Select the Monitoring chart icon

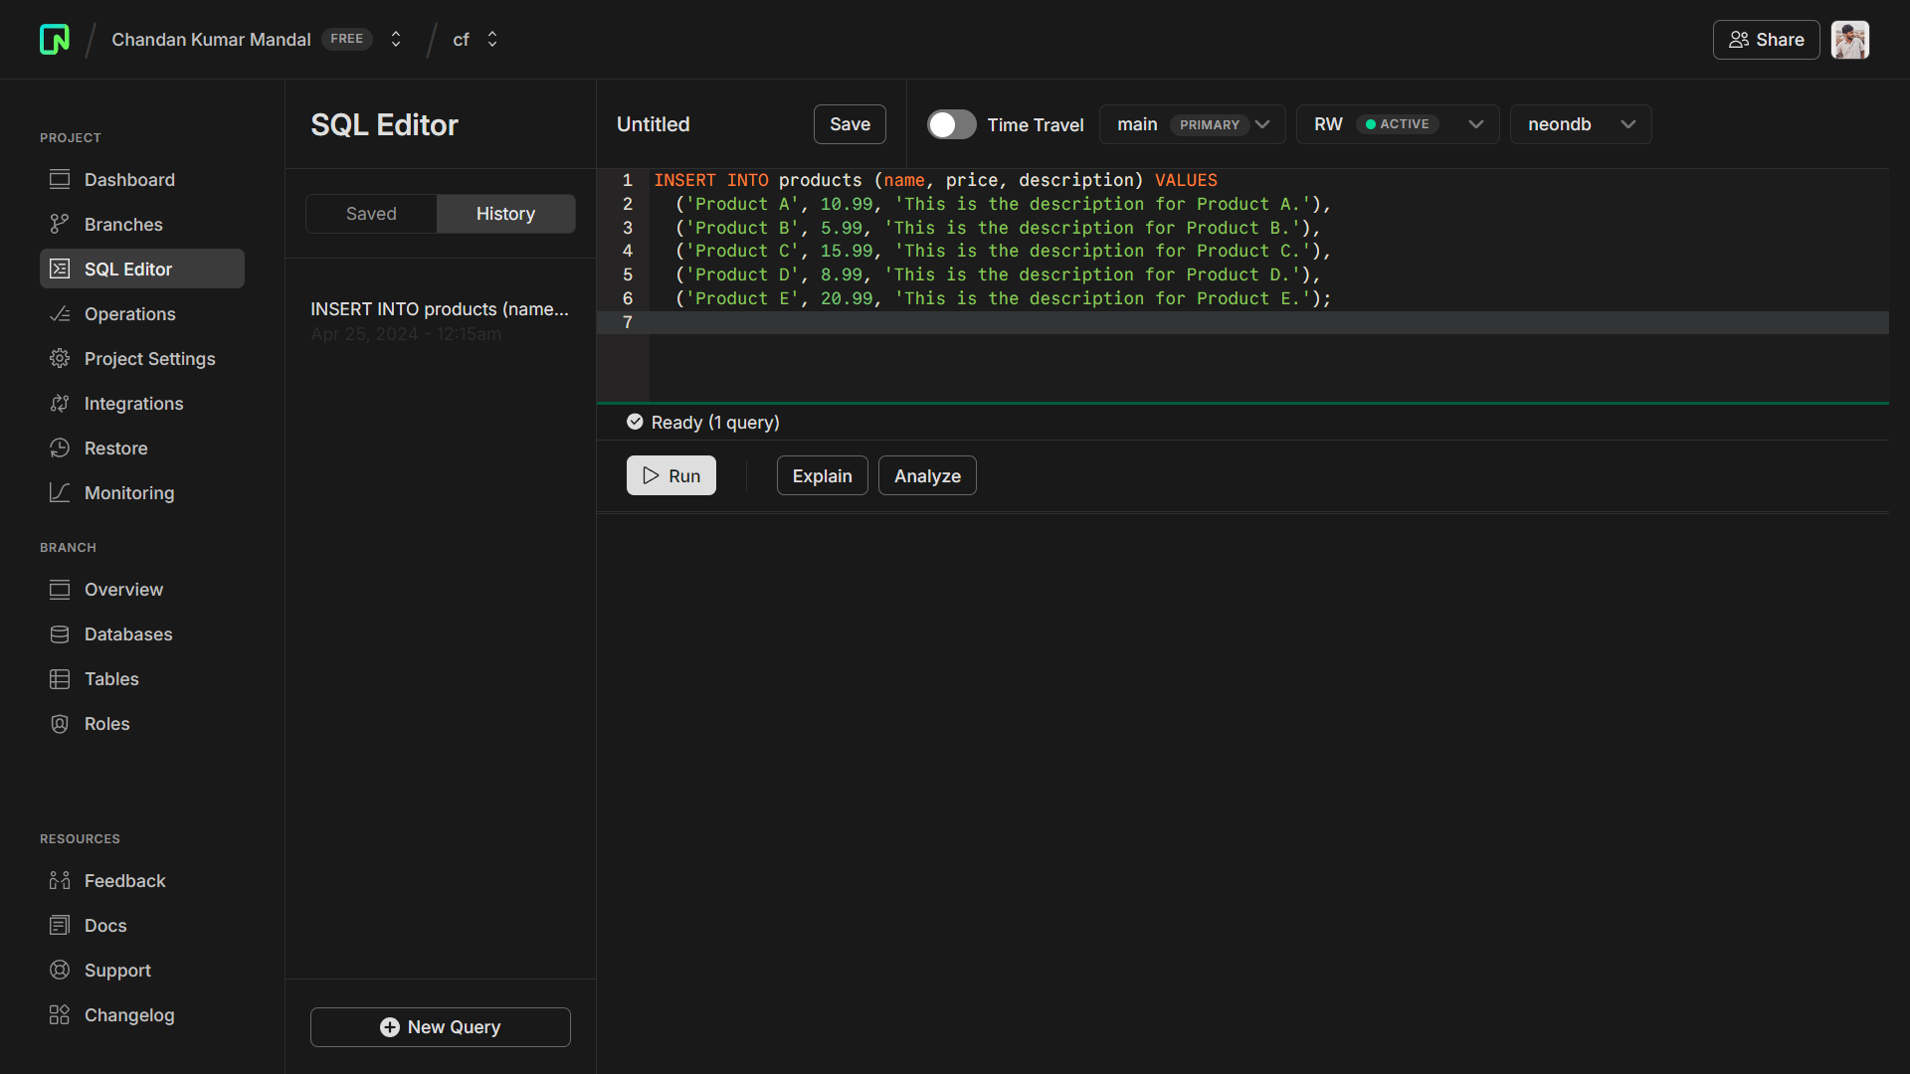(60, 492)
